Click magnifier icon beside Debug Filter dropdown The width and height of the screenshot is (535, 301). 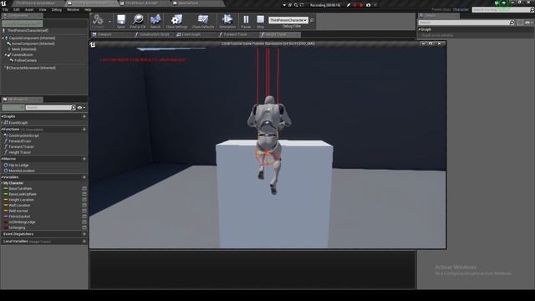312,20
